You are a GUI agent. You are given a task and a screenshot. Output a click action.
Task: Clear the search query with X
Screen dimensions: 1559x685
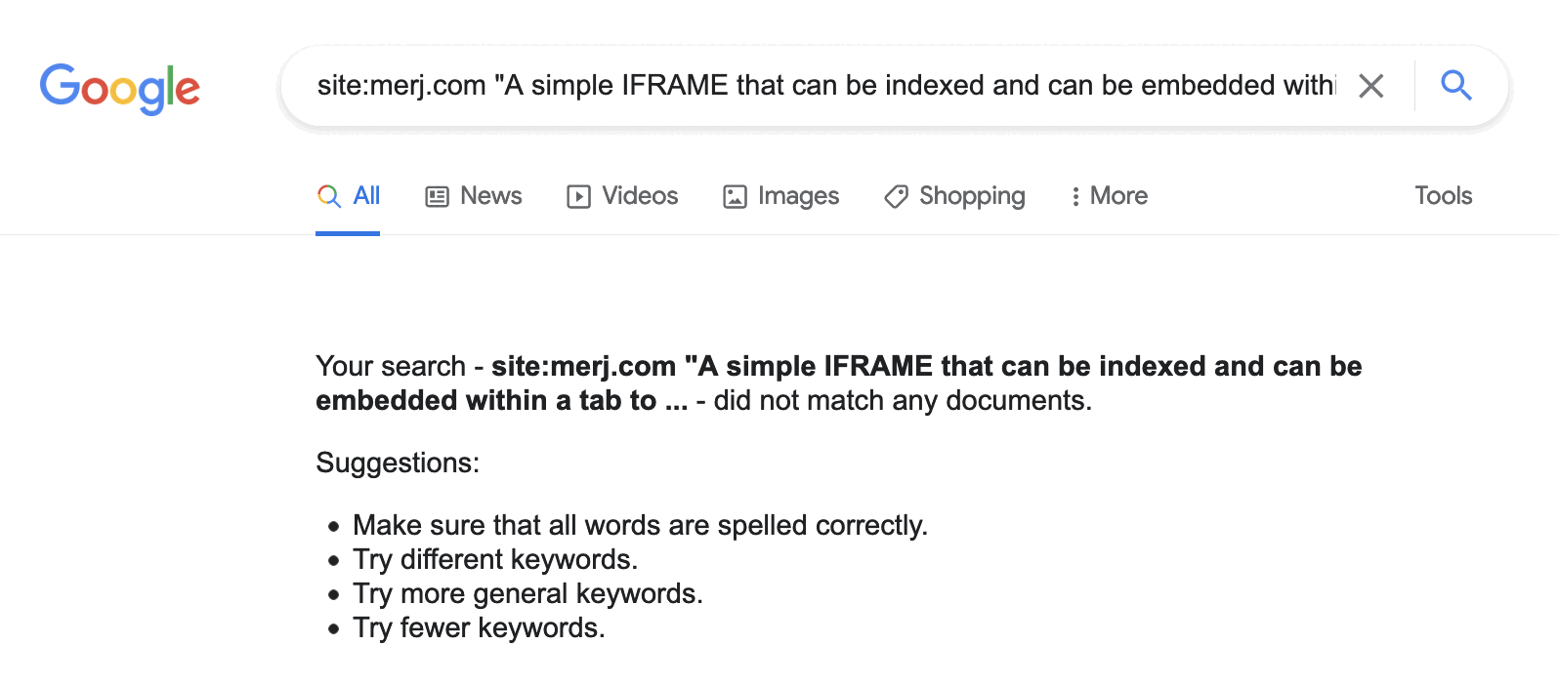[1371, 86]
